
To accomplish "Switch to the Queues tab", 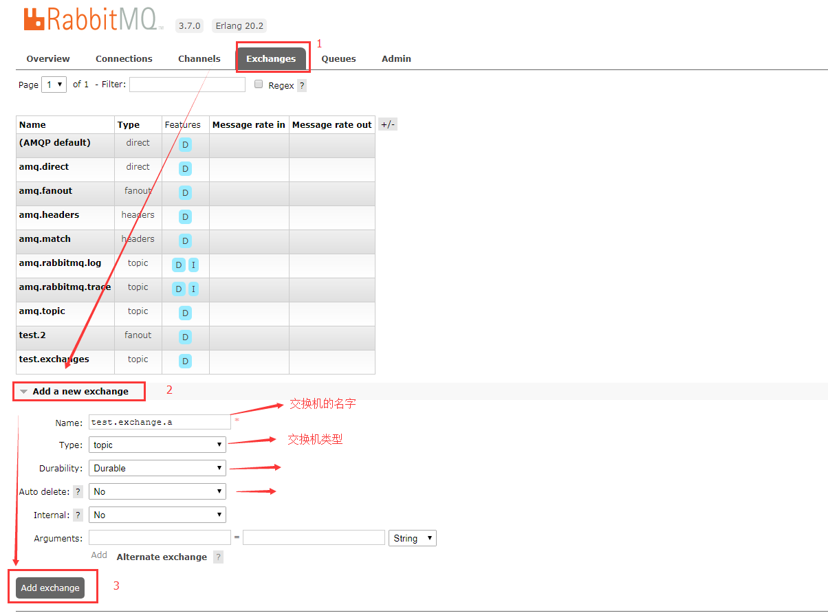I will pyautogui.click(x=339, y=59).
